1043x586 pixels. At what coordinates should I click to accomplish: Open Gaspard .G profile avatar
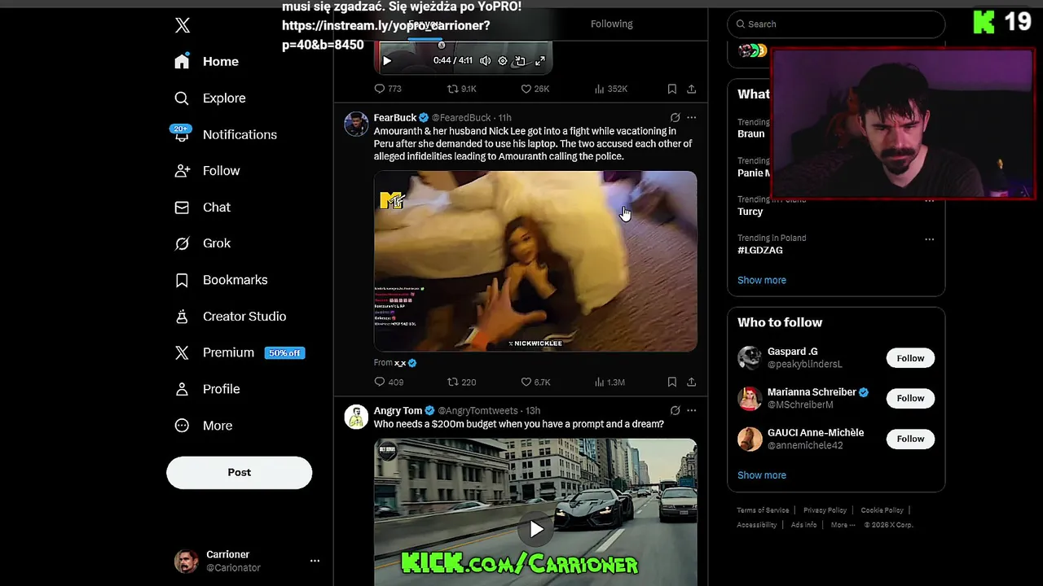(750, 358)
